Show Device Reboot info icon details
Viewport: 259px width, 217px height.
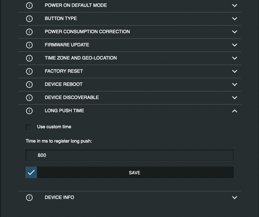coord(29,84)
